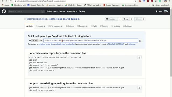The width and height of the screenshot is (172, 97).
Task: Select the HTTPS clone protocol
Action: 35,40
